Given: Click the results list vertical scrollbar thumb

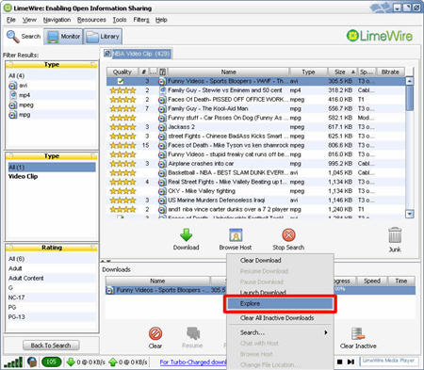Looking at the screenshot, I should tap(409, 98).
